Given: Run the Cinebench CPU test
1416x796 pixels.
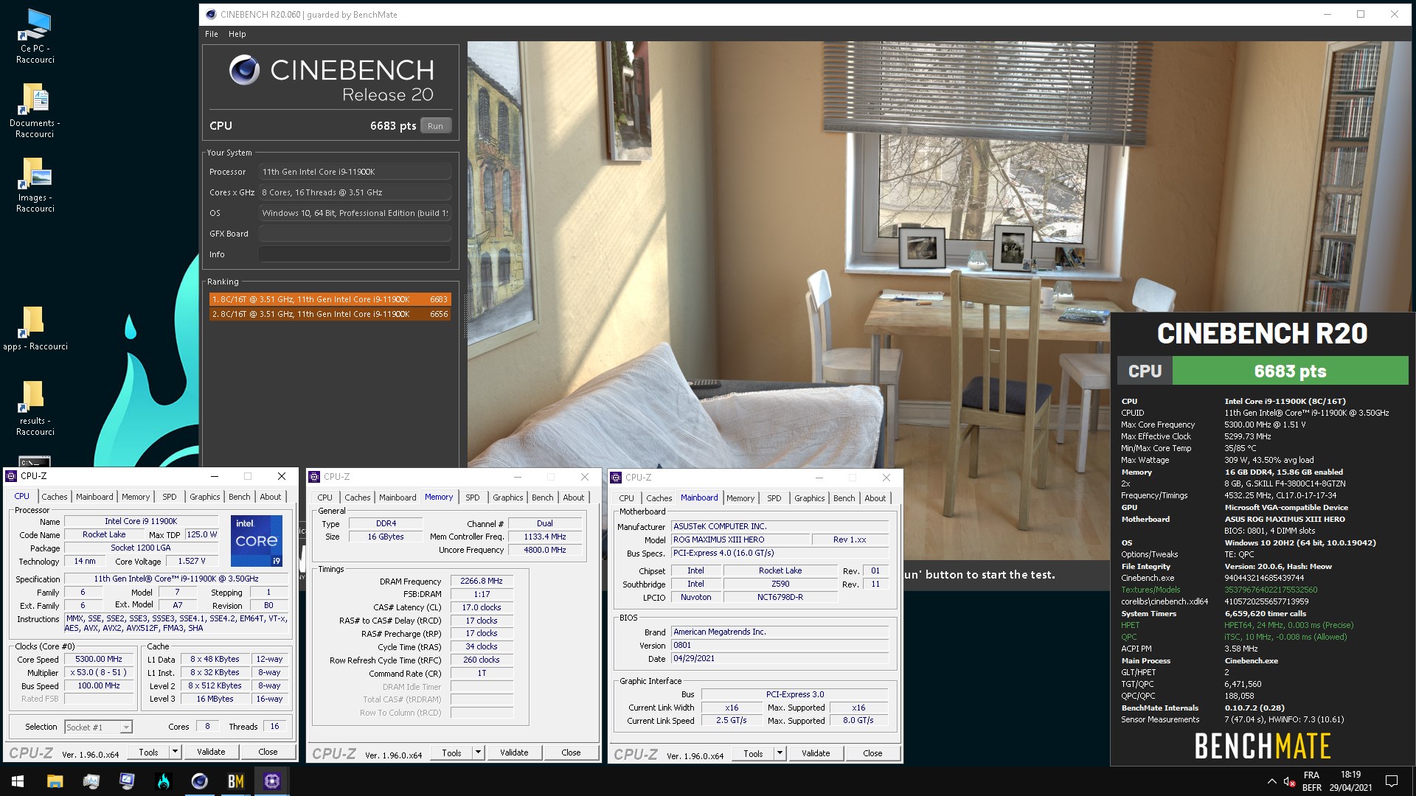Looking at the screenshot, I should 435,126.
